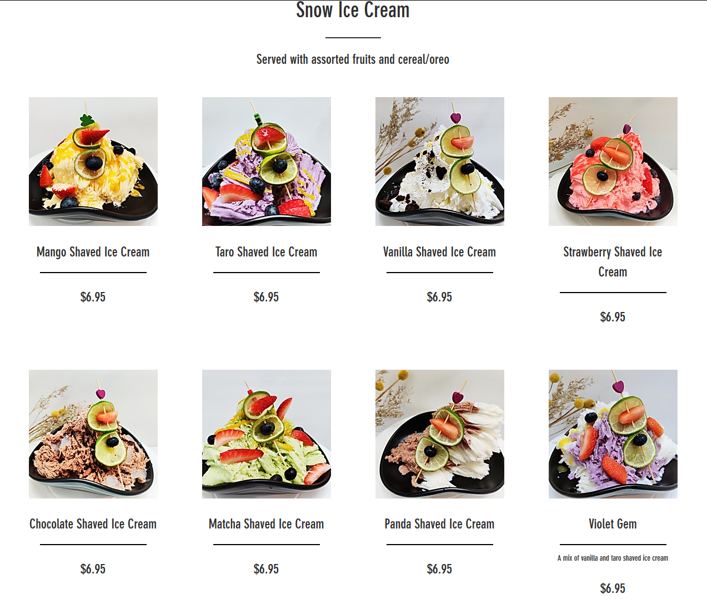
Task: Select the Violet Gem title
Action: point(613,524)
